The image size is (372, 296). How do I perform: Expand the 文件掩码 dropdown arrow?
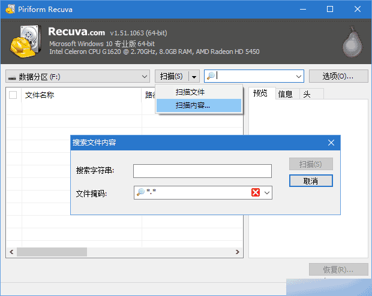click(x=267, y=193)
